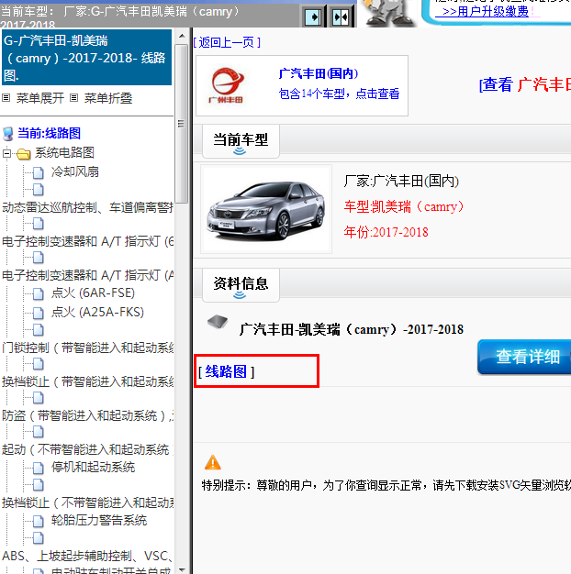
Task: Select 系统电路图 tree folder label
Action: [64, 152]
